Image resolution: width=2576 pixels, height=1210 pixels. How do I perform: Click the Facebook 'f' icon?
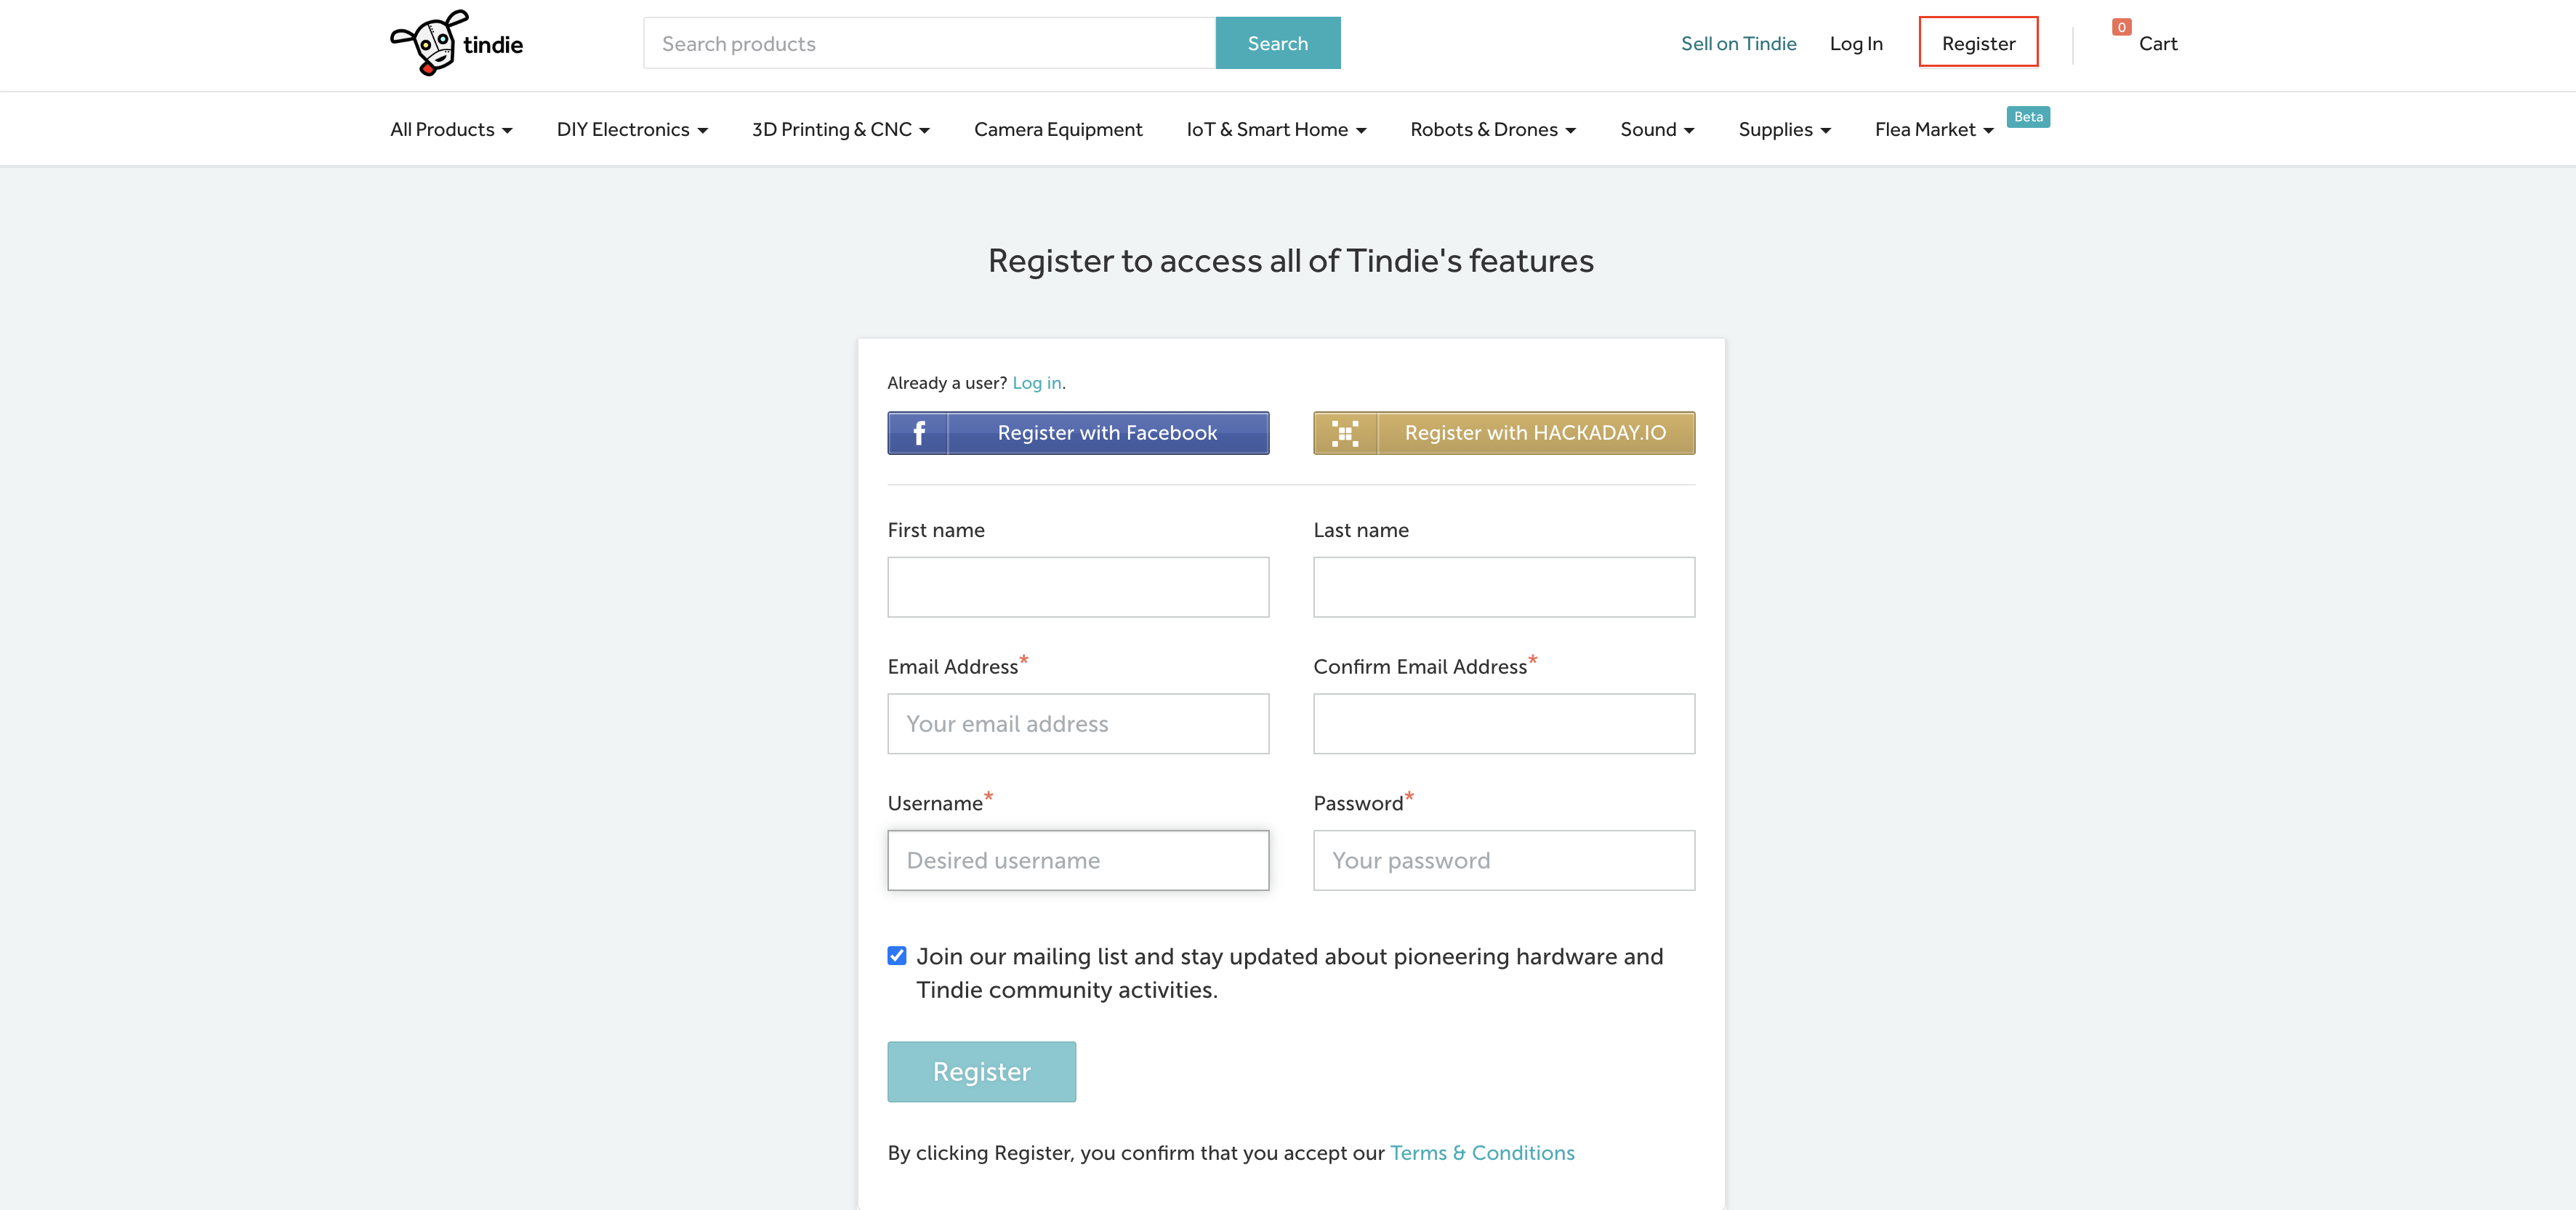point(918,433)
